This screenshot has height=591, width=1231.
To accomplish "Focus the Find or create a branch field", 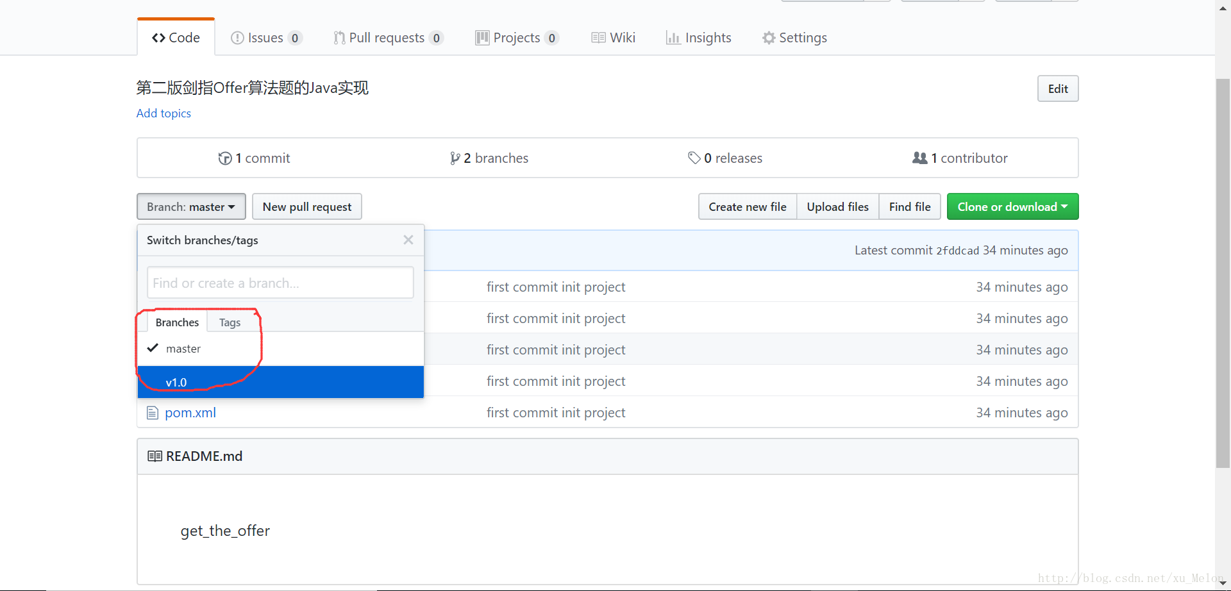I will coord(280,283).
